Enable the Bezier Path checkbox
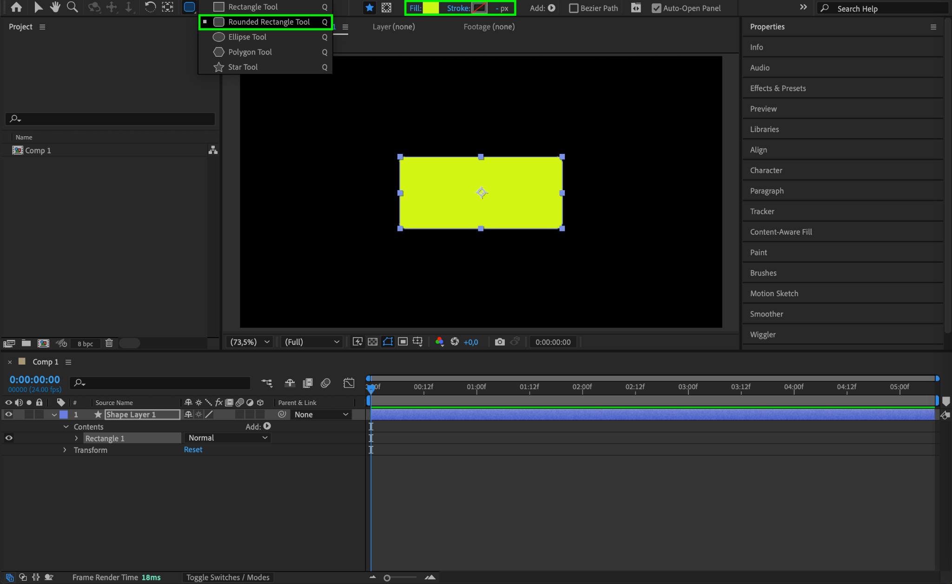This screenshot has height=584, width=952. (574, 8)
